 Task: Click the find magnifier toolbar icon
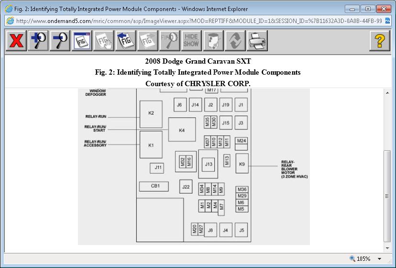[x=170, y=41]
